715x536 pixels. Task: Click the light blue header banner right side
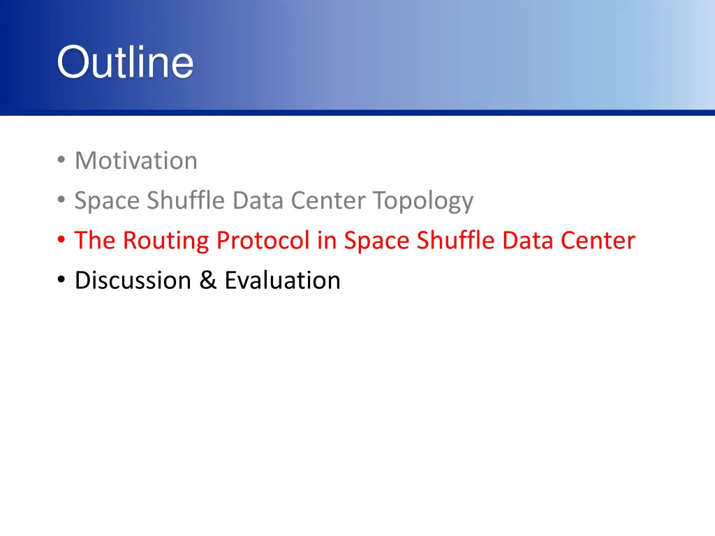593,54
